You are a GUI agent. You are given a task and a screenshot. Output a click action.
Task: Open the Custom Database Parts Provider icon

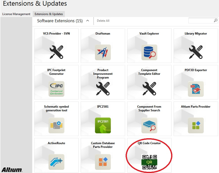pos(103,162)
